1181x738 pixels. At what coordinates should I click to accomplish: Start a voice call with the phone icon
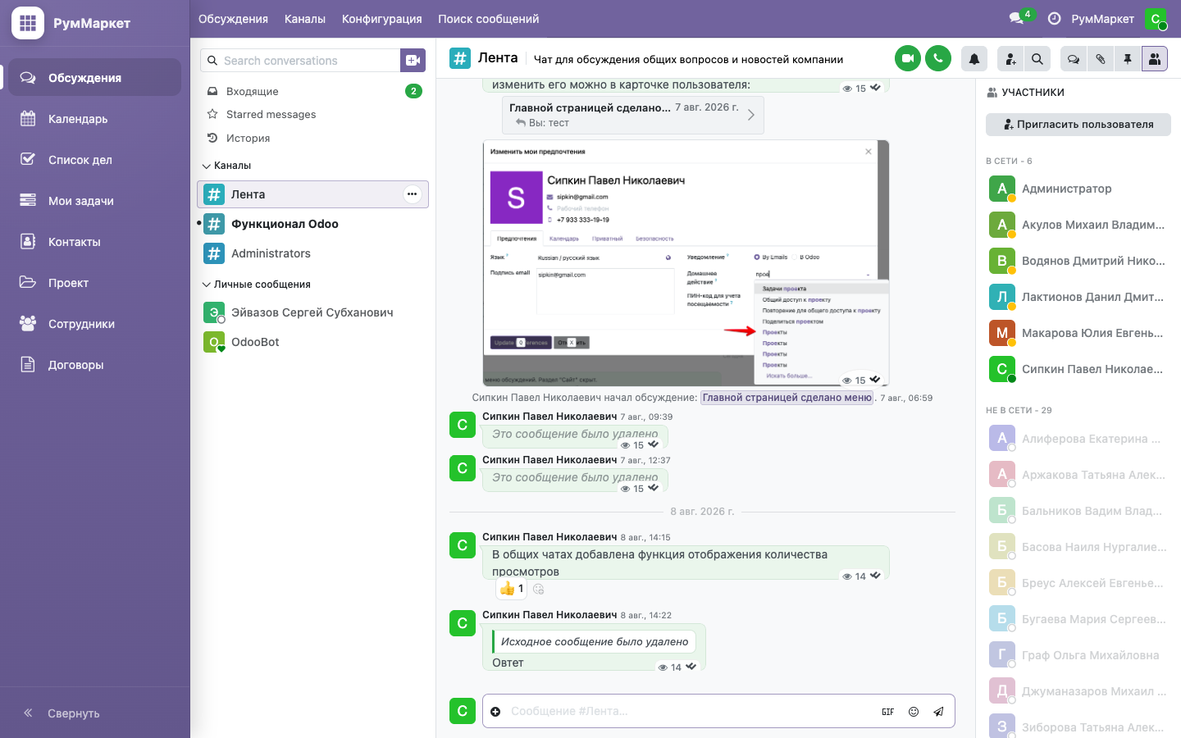938,59
